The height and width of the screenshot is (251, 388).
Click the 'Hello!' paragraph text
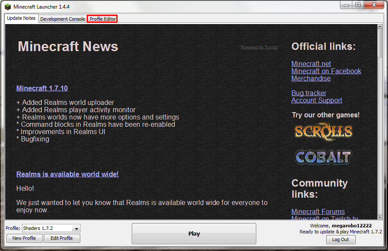tap(25, 189)
